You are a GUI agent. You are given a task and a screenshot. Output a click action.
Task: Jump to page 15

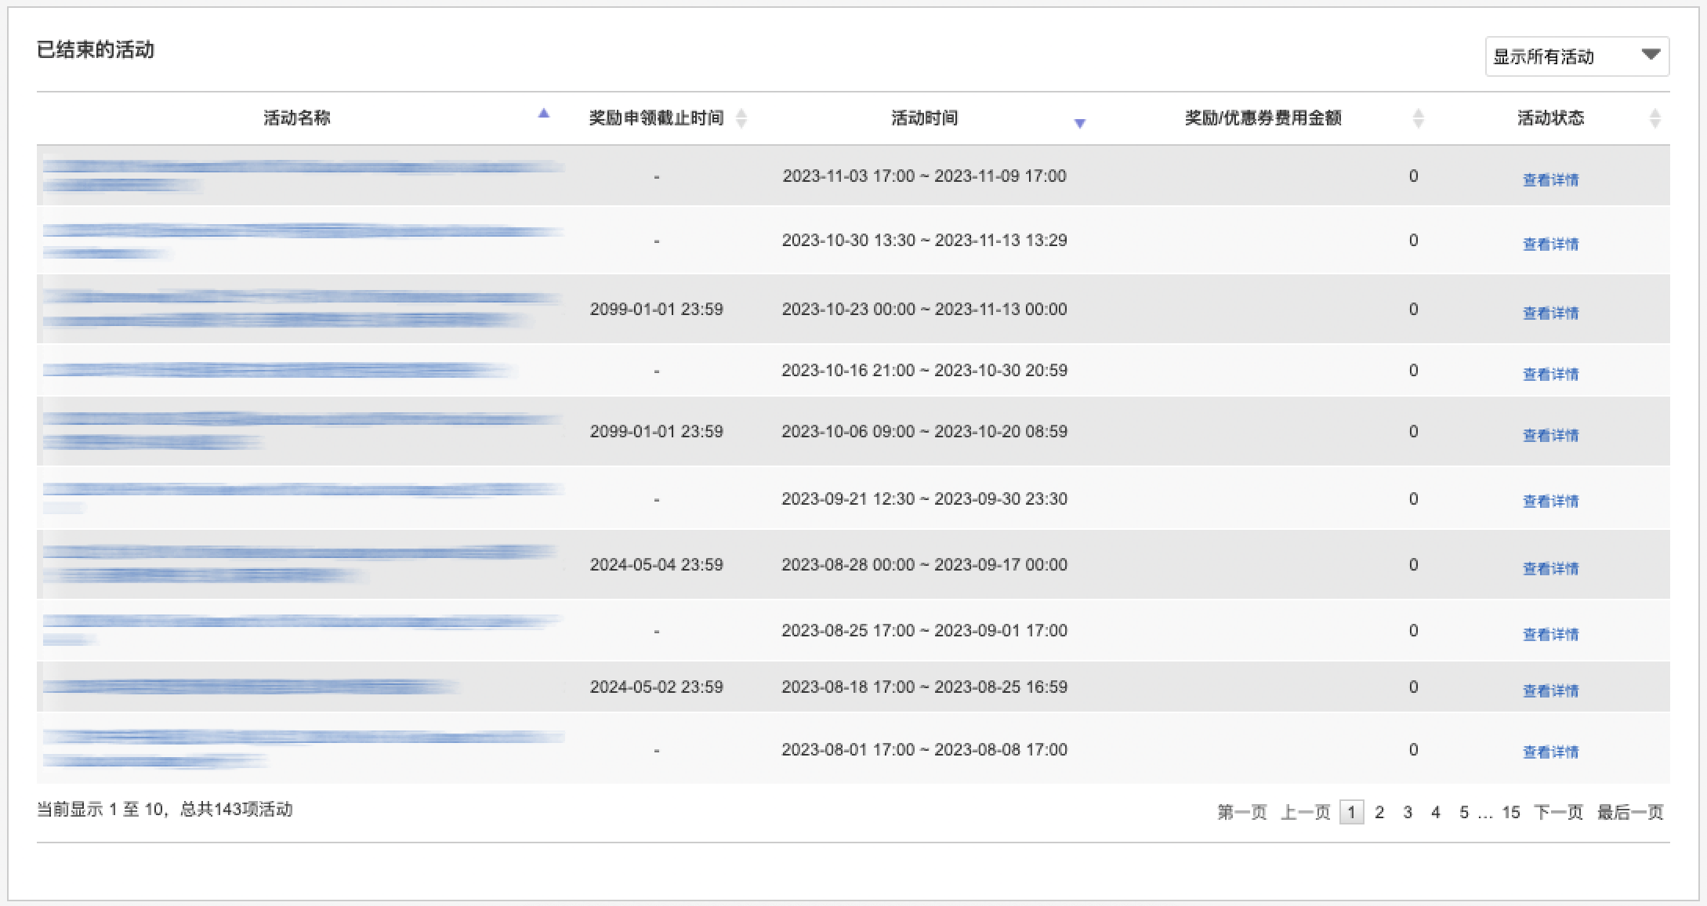click(1511, 812)
